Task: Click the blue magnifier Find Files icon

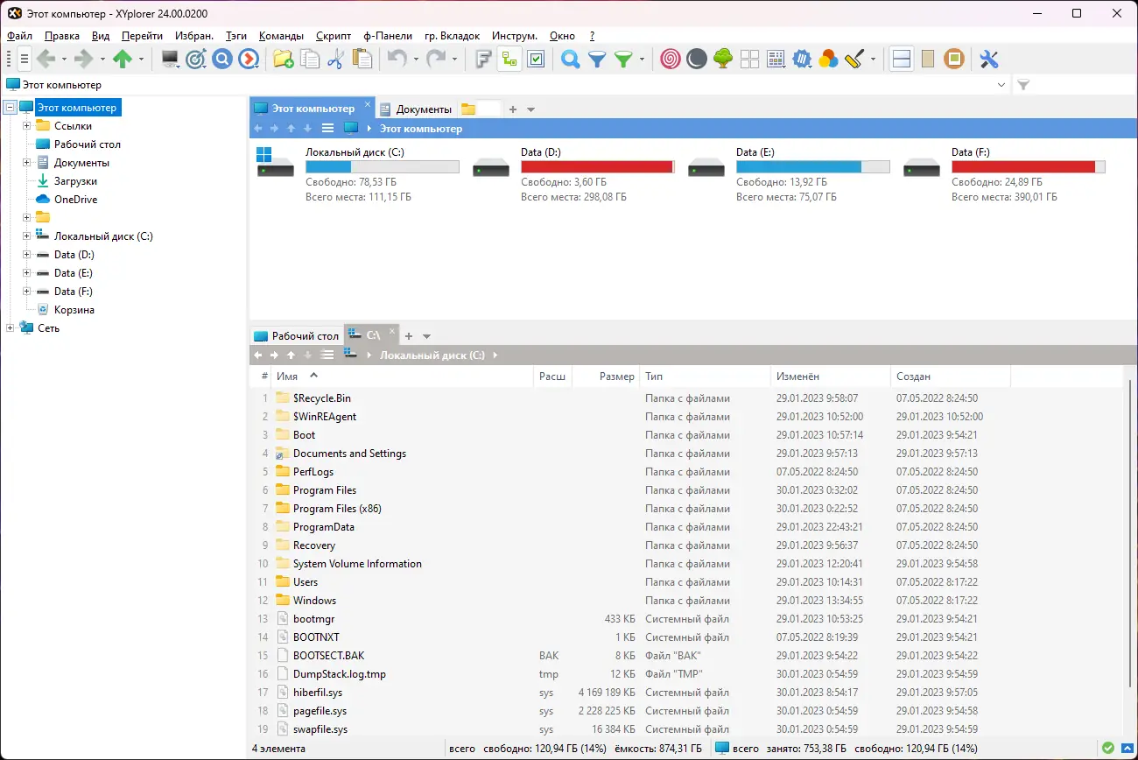Action: [x=571, y=60]
